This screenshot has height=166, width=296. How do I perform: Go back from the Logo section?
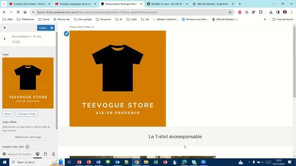pos(5,39)
